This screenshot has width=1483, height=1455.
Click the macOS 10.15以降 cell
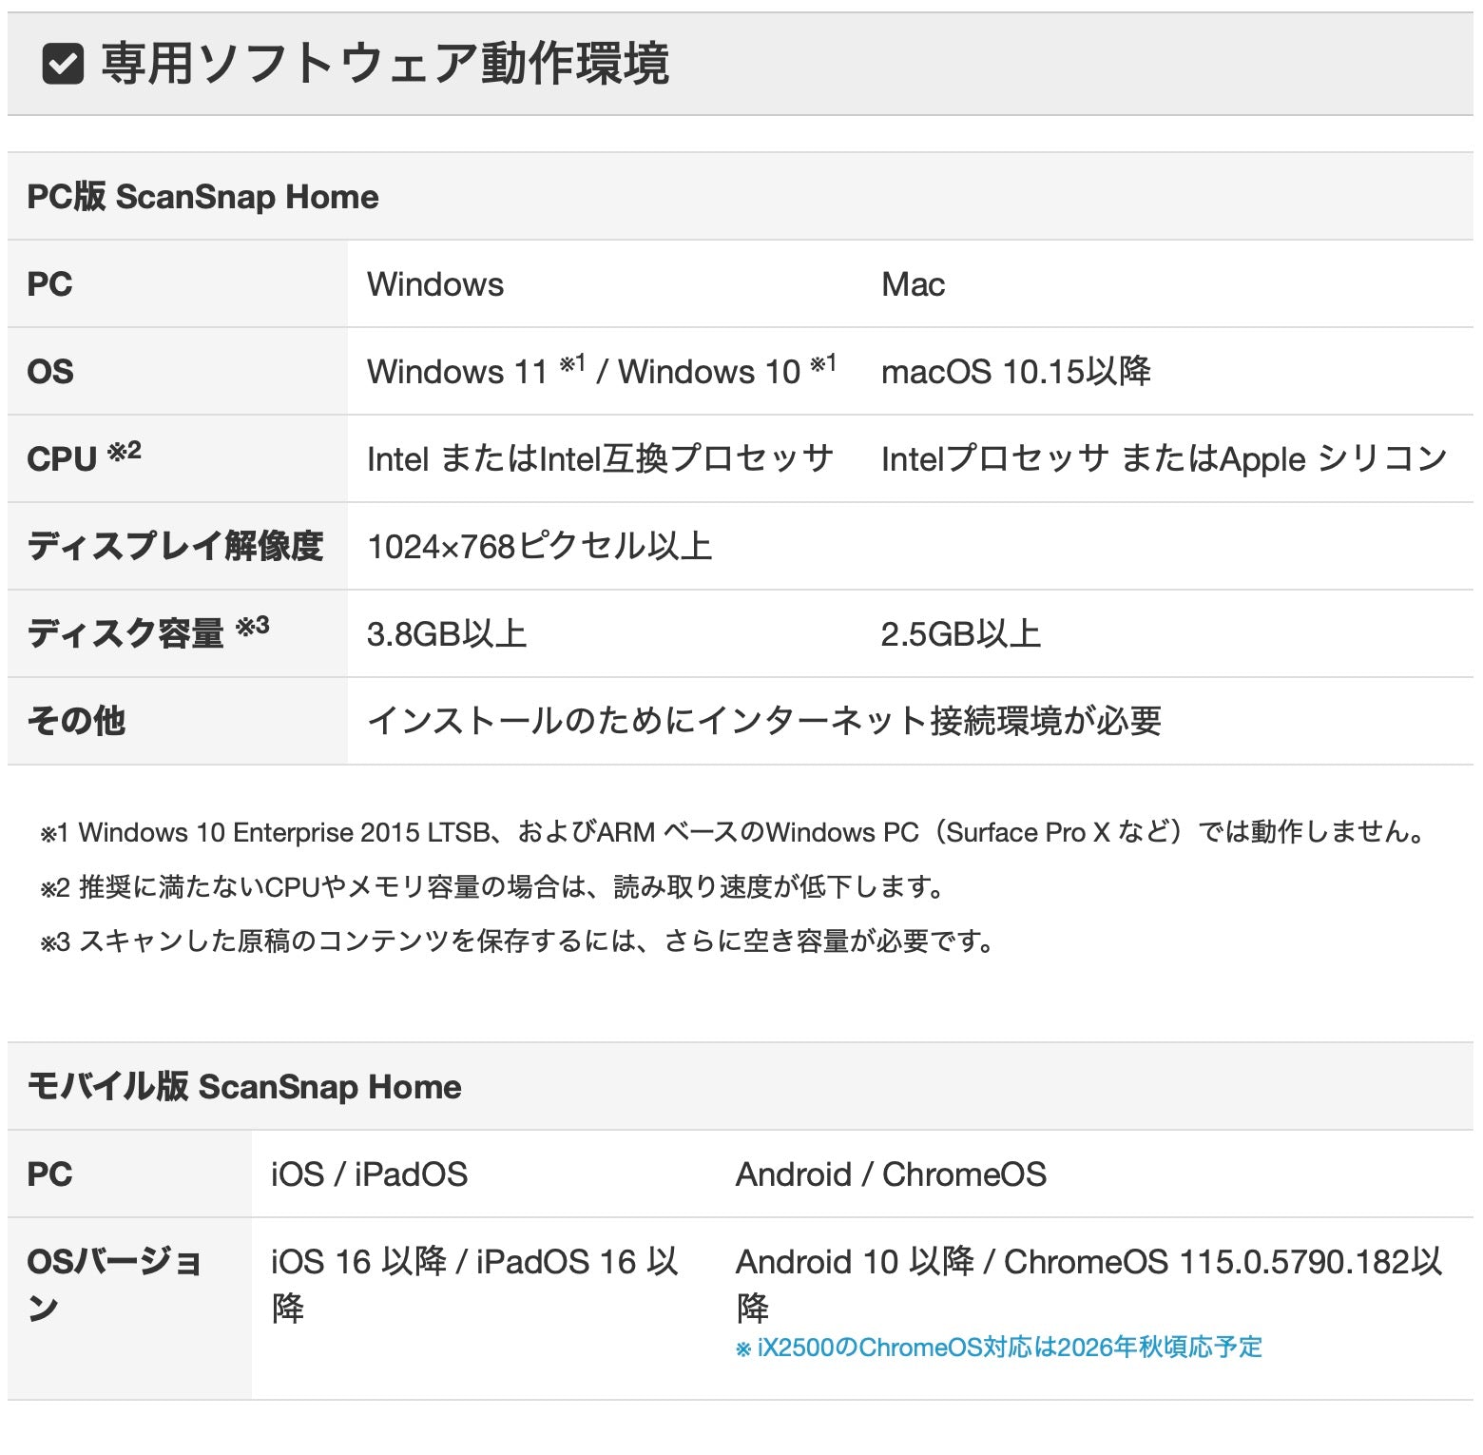point(1167,371)
